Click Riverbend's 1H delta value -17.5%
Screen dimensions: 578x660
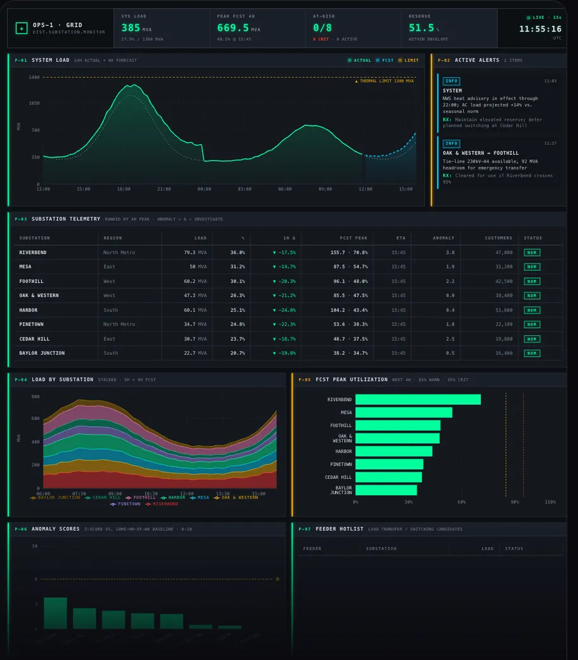(285, 253)
